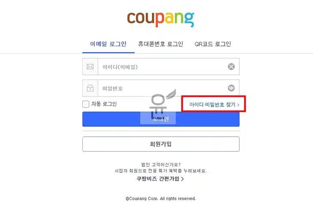Click the envelope icon beside email field

click(x=90, y=66)
